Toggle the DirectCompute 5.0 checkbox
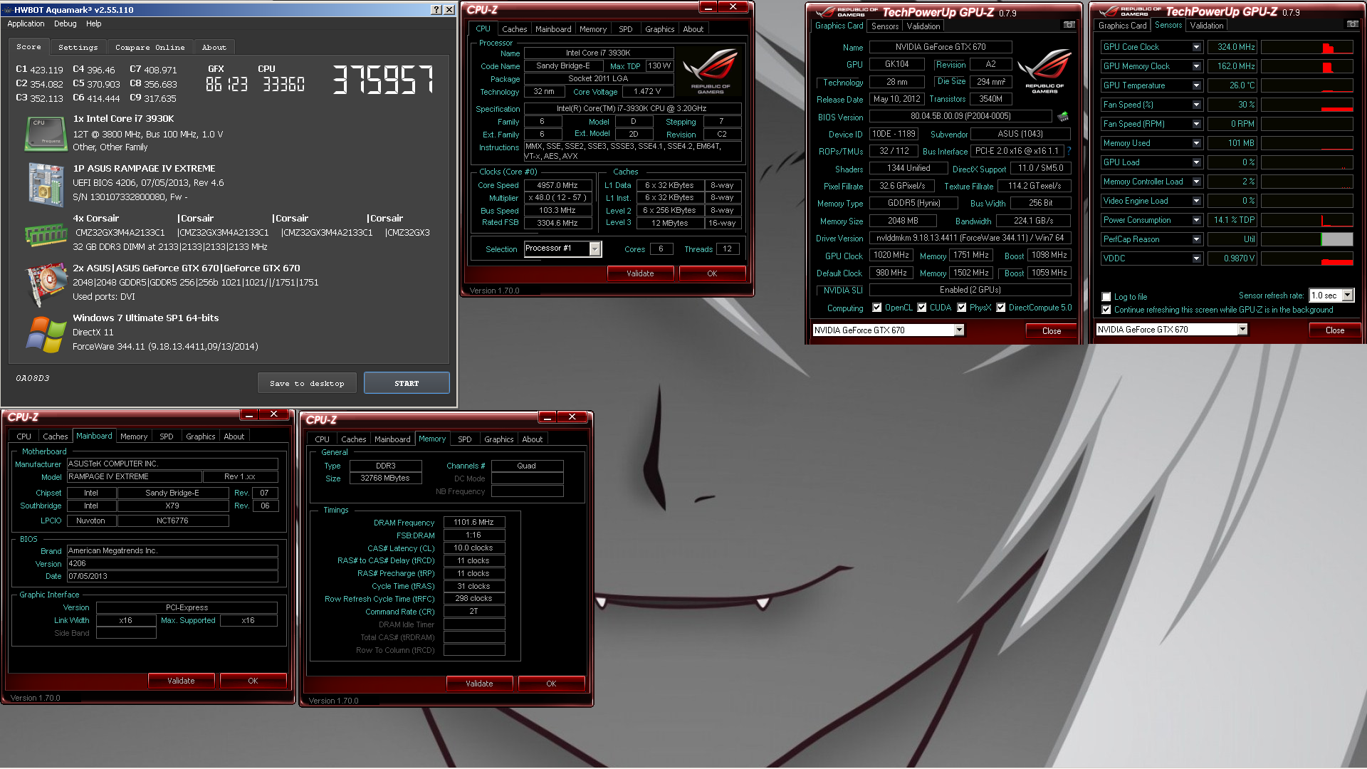Screen dimensions: 1367x769 pos(1001,308)
